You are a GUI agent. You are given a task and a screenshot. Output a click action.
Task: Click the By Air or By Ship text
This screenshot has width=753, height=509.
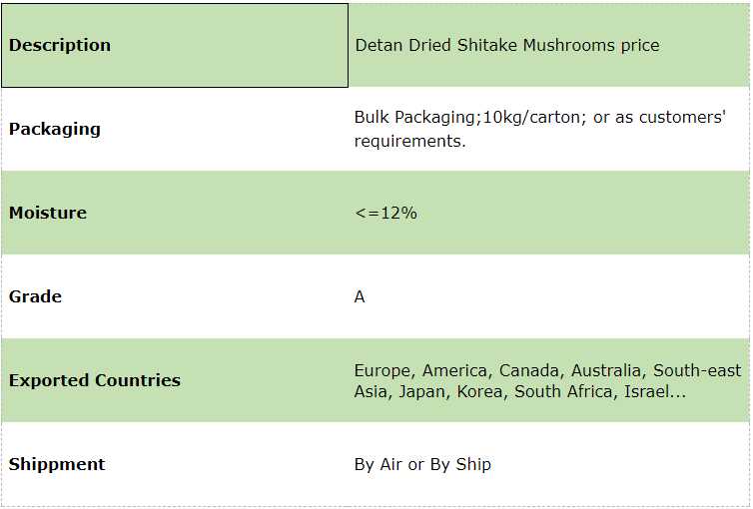click(x=422, y=464)
